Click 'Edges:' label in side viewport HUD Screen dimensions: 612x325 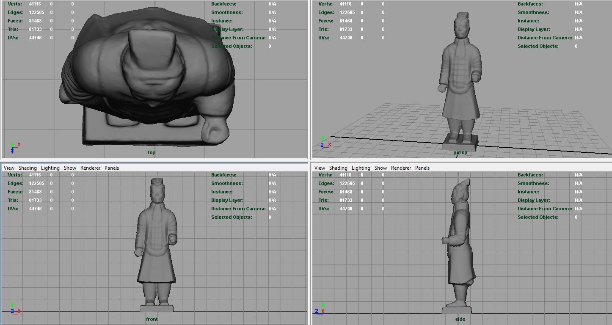click(326, 183)
